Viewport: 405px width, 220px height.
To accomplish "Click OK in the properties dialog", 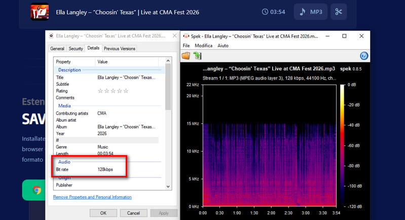I will tap(103, 213).
